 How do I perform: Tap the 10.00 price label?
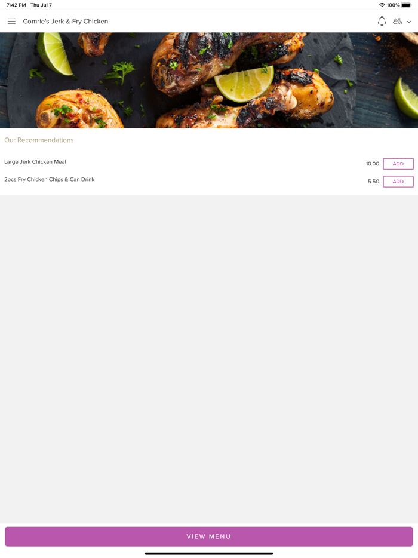pos(373,164)
